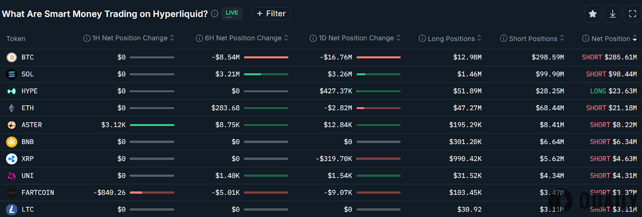Screen dimensions: 642x217
Task: Click the download icon button
Action: (613, 14)
